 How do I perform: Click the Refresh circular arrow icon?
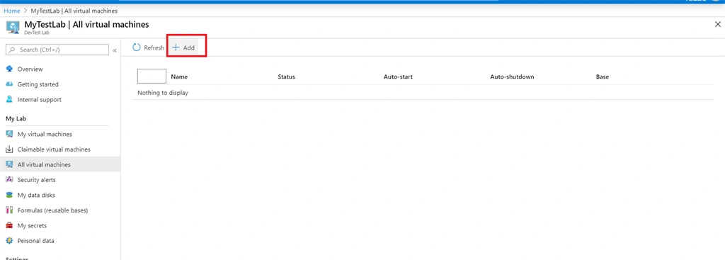tap(137, 47)
